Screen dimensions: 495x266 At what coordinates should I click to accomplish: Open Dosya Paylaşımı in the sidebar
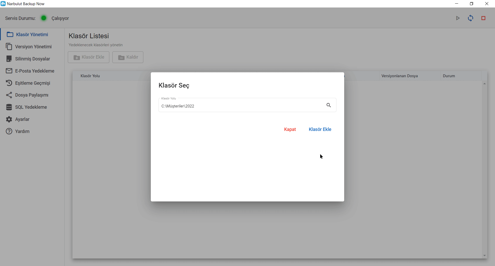pos(32,95)
